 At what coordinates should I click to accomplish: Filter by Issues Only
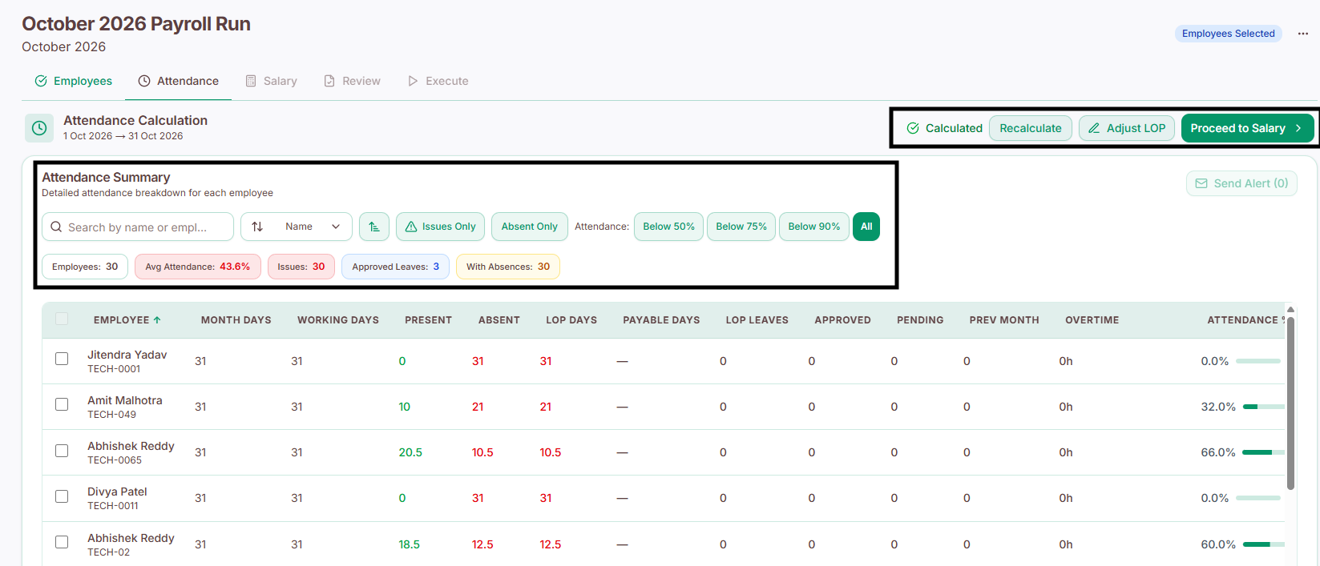(x=440, y=227)
